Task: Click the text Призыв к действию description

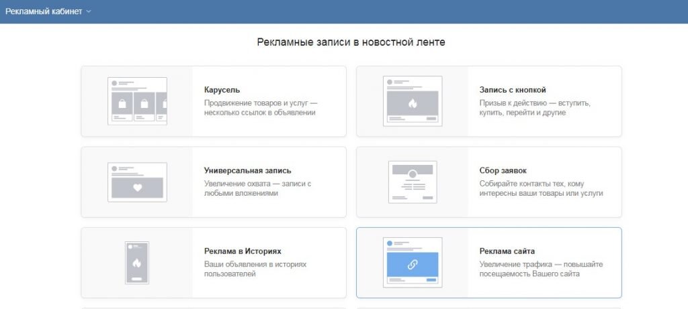Action: [535, 108]
